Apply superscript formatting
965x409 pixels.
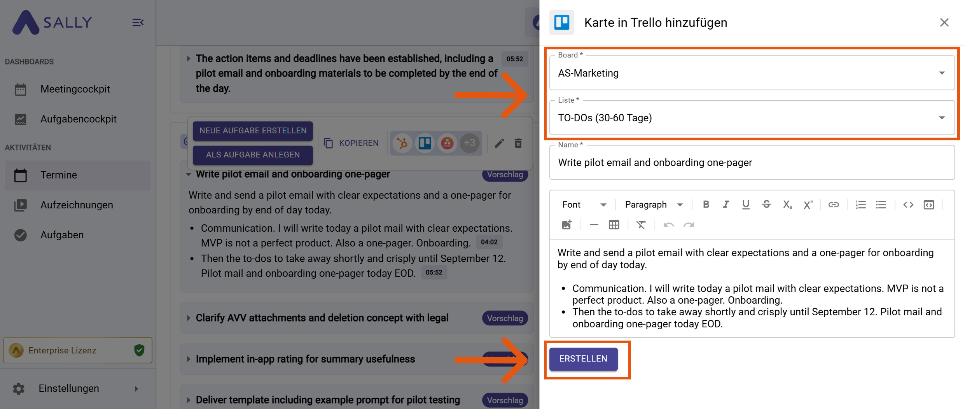tap(808, 204)
